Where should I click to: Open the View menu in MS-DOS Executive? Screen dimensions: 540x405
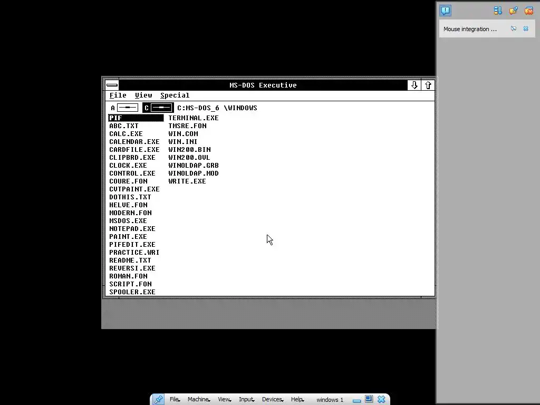143,95
